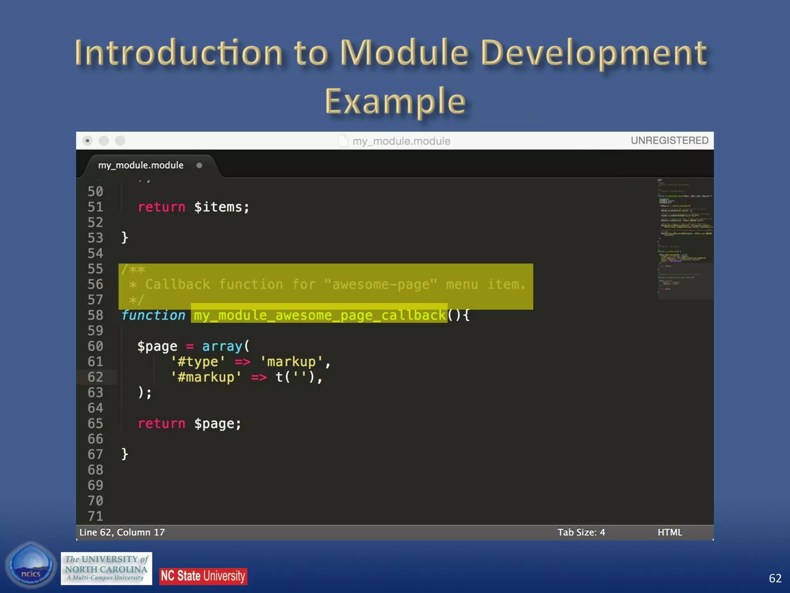Click line number 58 in gutter

coord(95,315)
